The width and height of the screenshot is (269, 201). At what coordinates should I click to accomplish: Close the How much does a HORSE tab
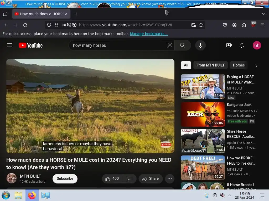(66, 14)
